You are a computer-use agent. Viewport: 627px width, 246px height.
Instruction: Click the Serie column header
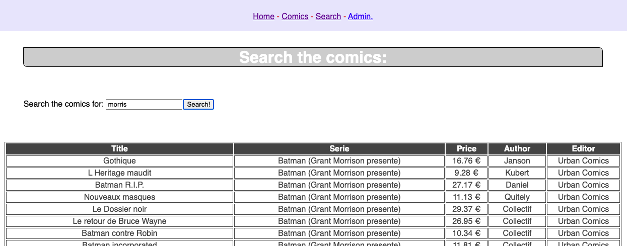(339, 148)
